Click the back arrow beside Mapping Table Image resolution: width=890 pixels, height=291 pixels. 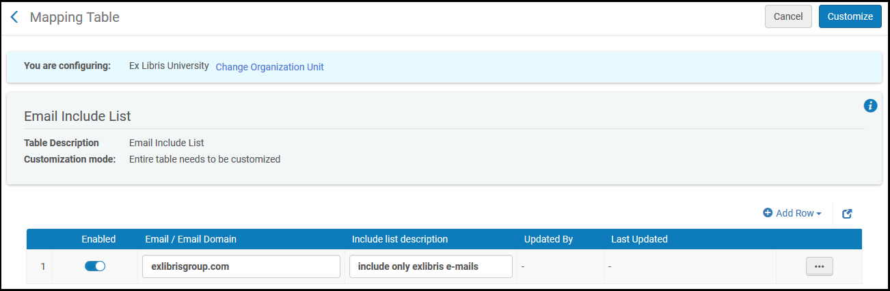click(x=14, y=17)
